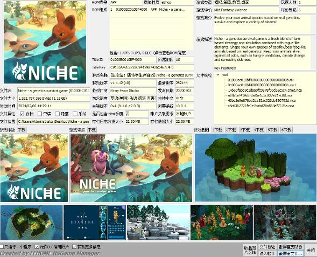The height and width of the screenshot is (257, 317).
Task: Click the 文件名 file name field
Action: coord(54,91)
